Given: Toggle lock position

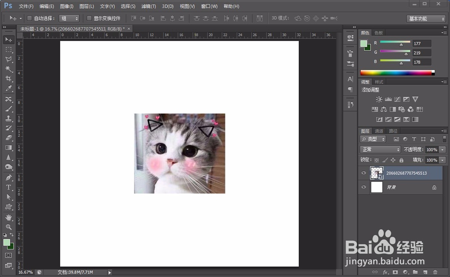Looking at the screenshot, I should 393,160.
